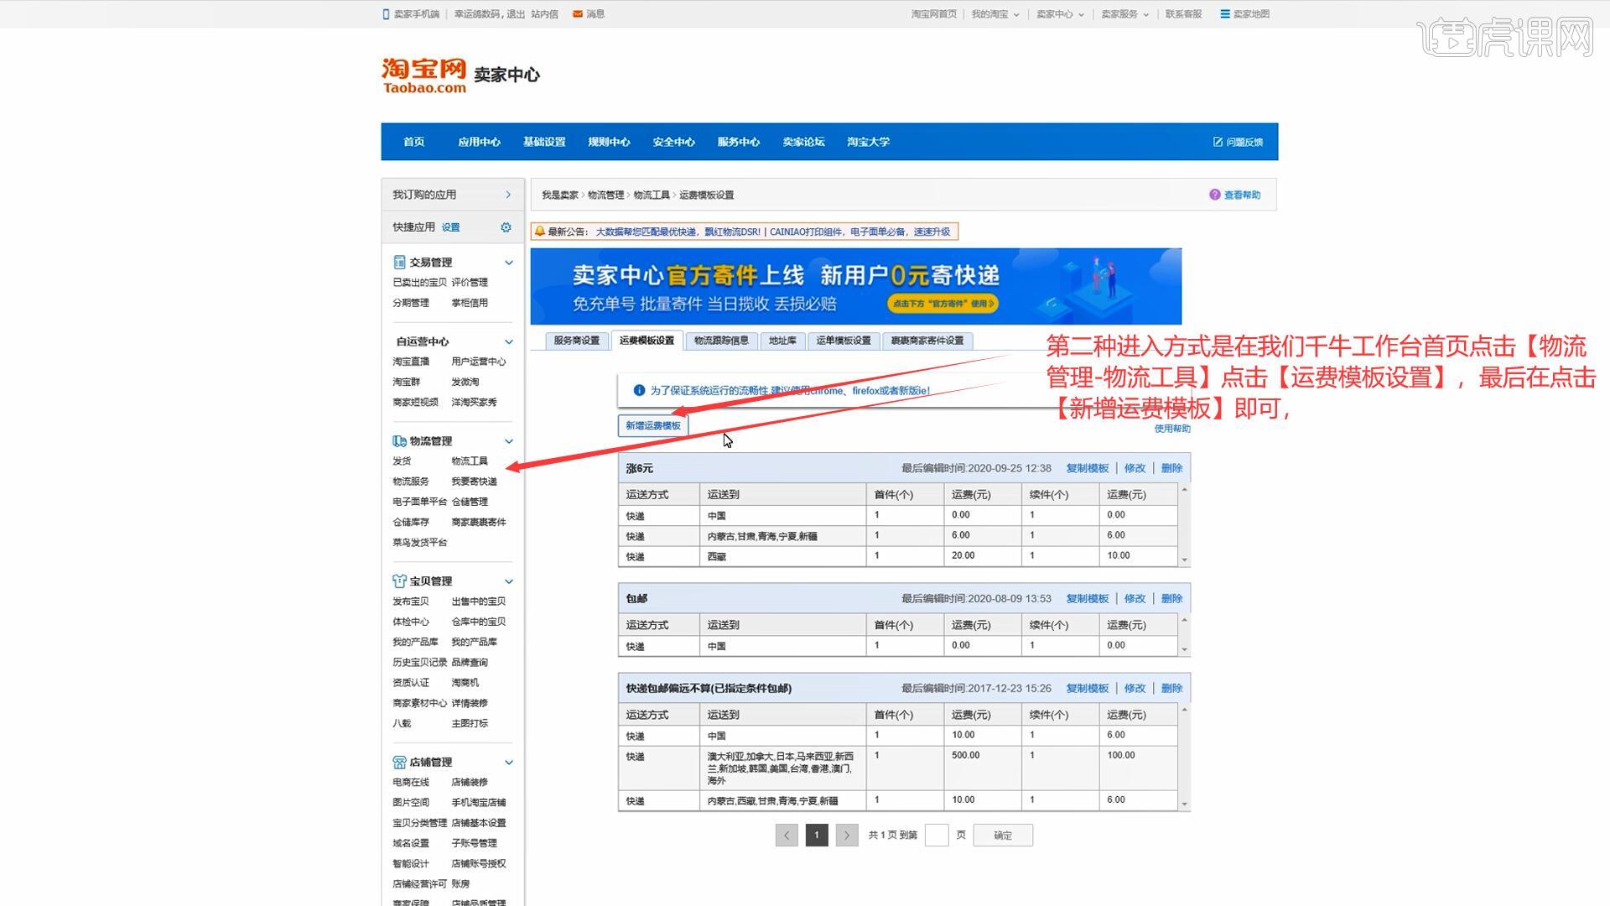Open the 我的淘宝 dropdown in top bar
Screen dimensions: 1610x906
995,14
